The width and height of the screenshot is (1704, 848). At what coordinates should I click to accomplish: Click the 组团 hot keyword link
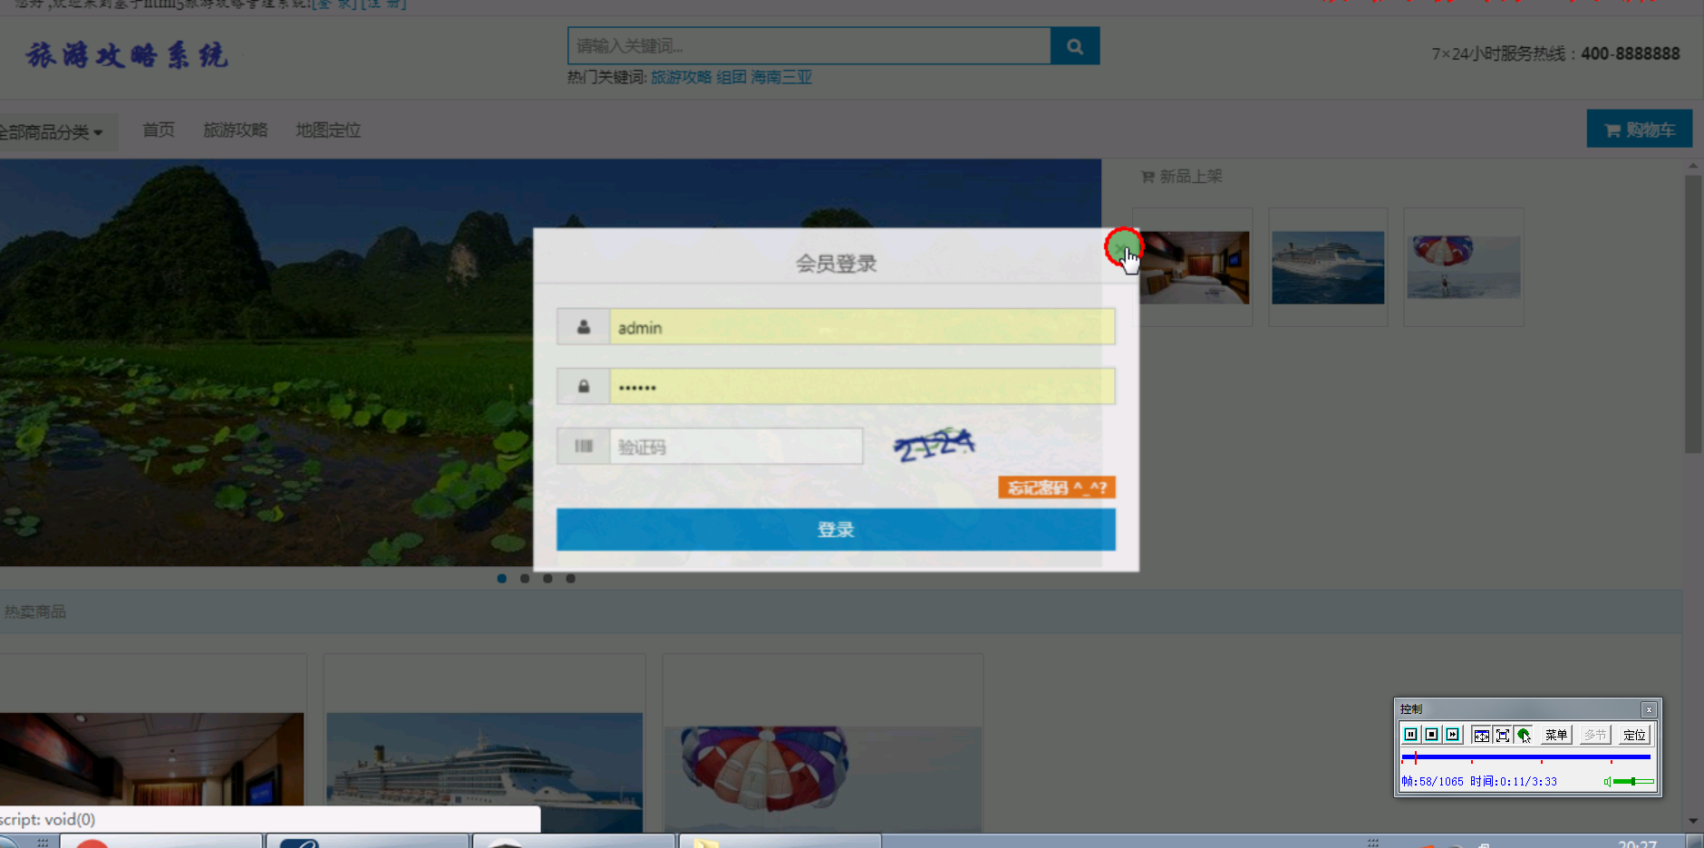tap(731, 77)
